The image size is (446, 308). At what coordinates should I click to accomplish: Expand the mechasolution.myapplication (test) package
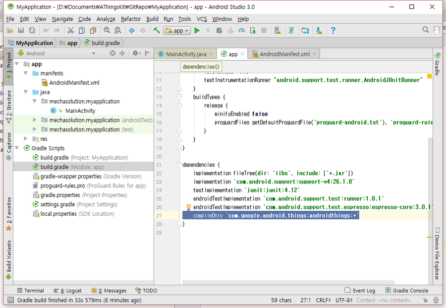pos(34,129)
